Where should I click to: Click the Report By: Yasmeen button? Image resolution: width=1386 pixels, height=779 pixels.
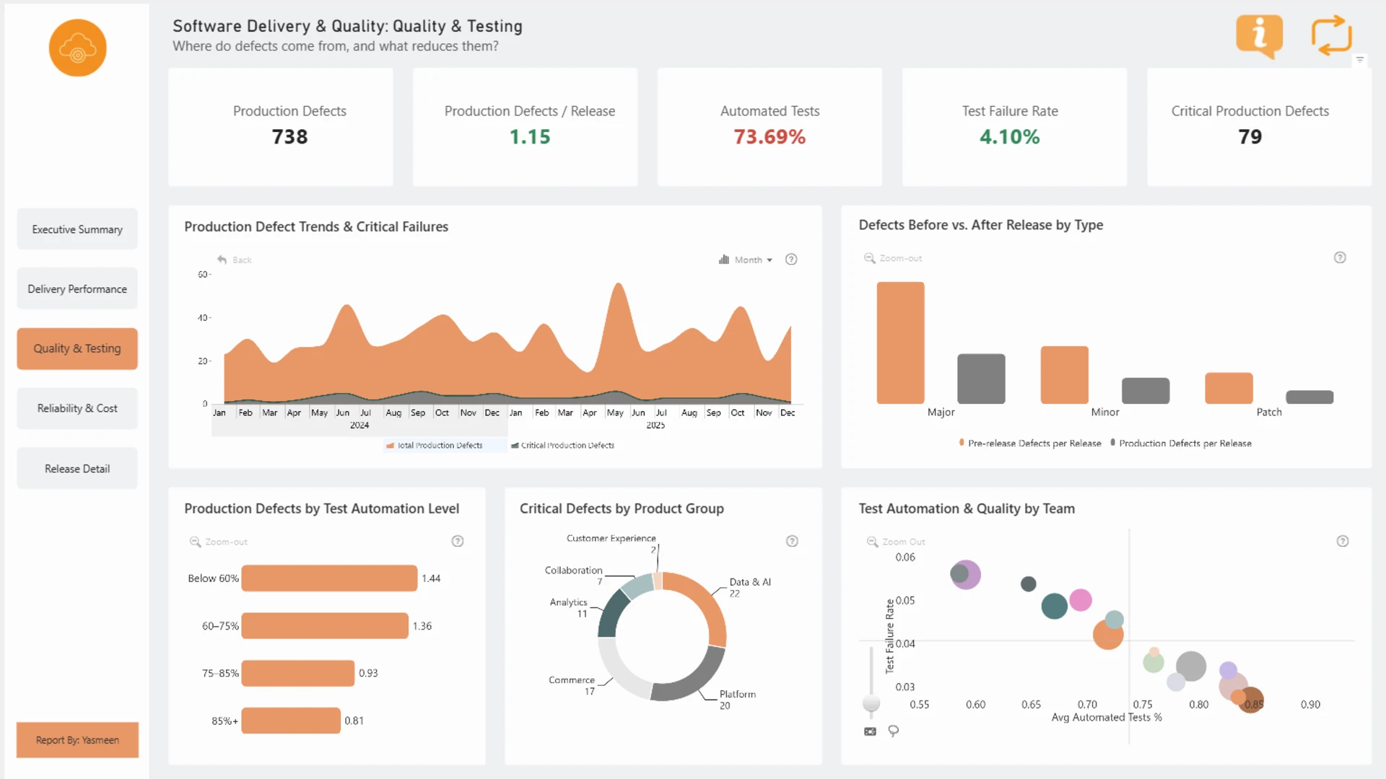coord(77,740)
